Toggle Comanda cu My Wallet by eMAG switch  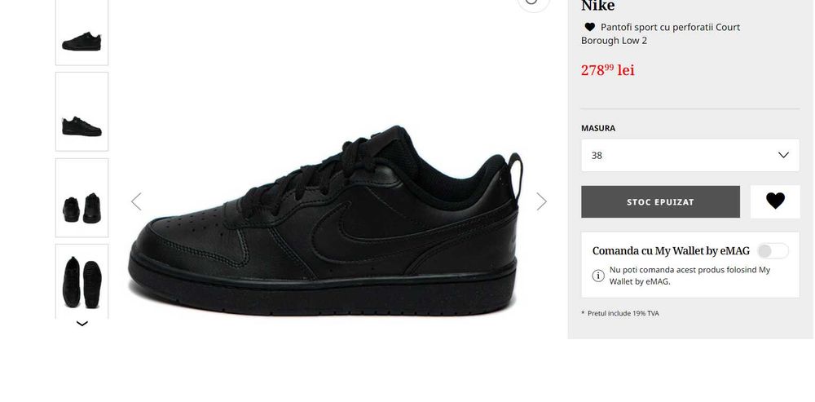773,251
